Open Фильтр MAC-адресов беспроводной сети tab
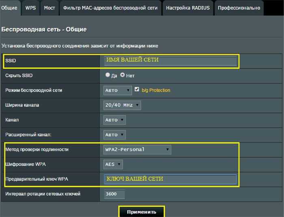284x217 pixels. click(x=110, y=8)
